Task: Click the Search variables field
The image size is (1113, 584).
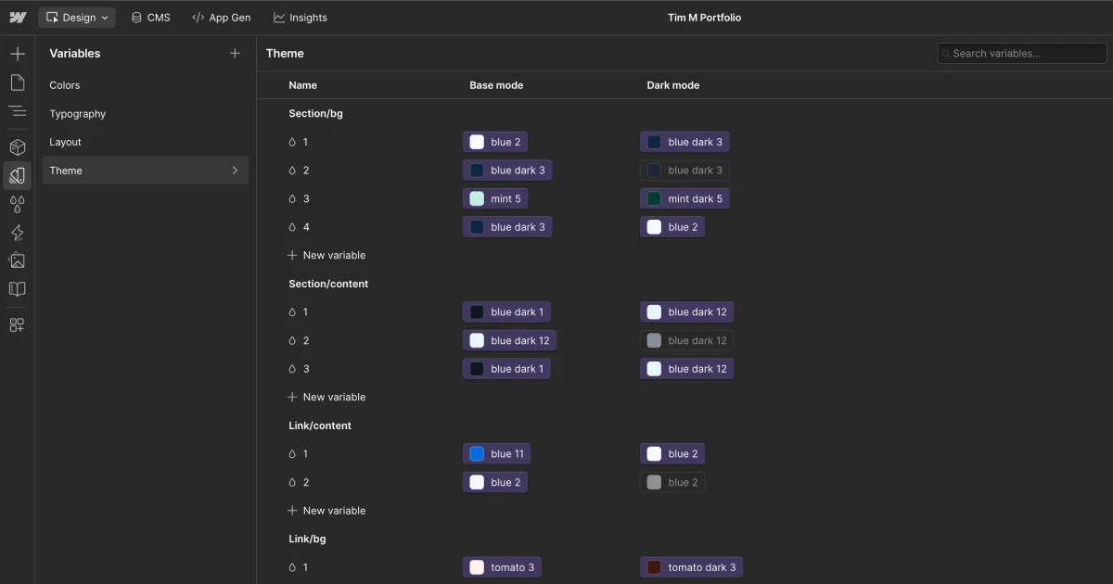Action: 1020,53
